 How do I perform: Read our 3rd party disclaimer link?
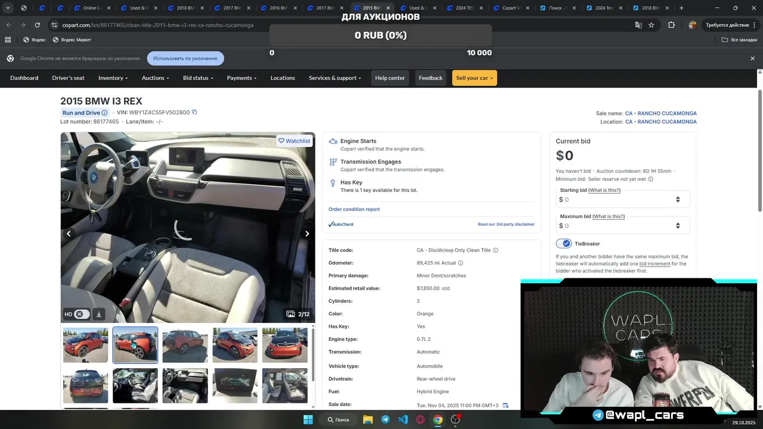coord(506,224)
